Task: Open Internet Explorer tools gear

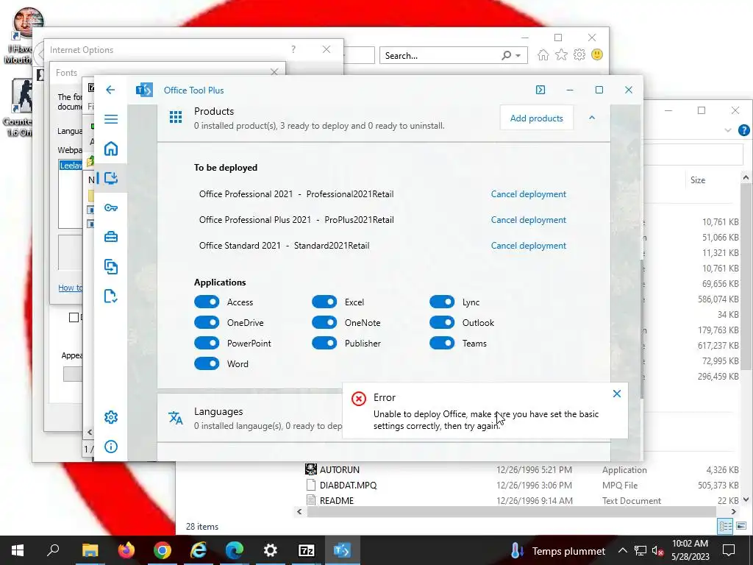Action: tap(579, 54)
